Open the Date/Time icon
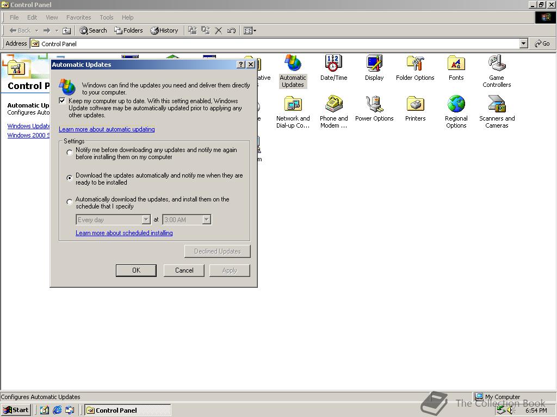 (333, 68)
